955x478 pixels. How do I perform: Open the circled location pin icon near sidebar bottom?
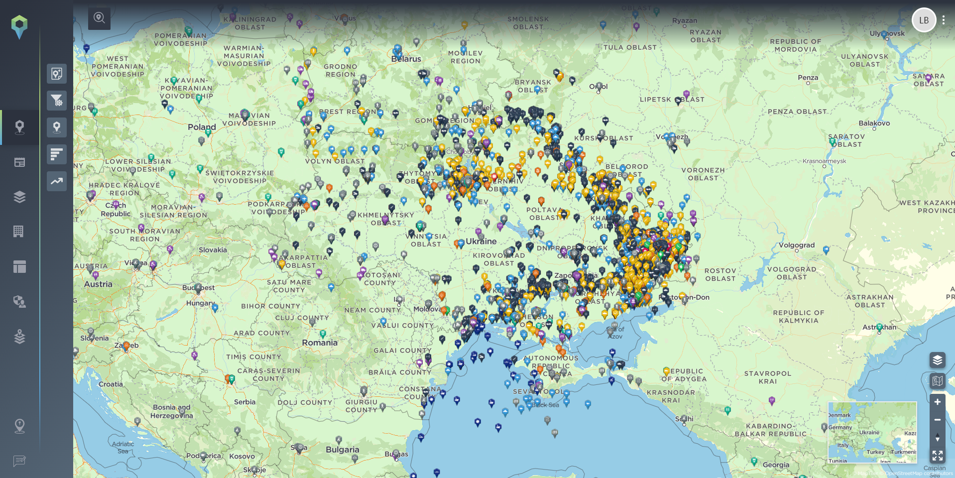point(19,426)
